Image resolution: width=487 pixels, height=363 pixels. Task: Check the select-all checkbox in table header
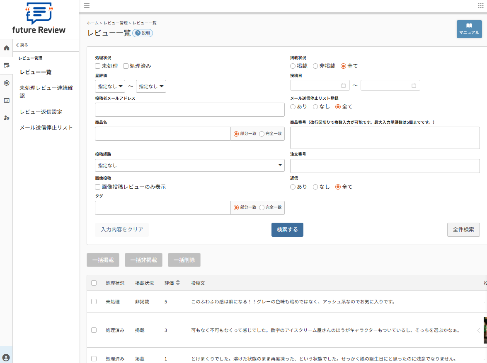click(x=94, y=283)
